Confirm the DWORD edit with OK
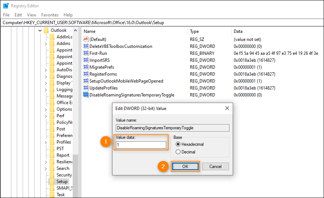The image size is (324, 198). [x=185, y=166]
